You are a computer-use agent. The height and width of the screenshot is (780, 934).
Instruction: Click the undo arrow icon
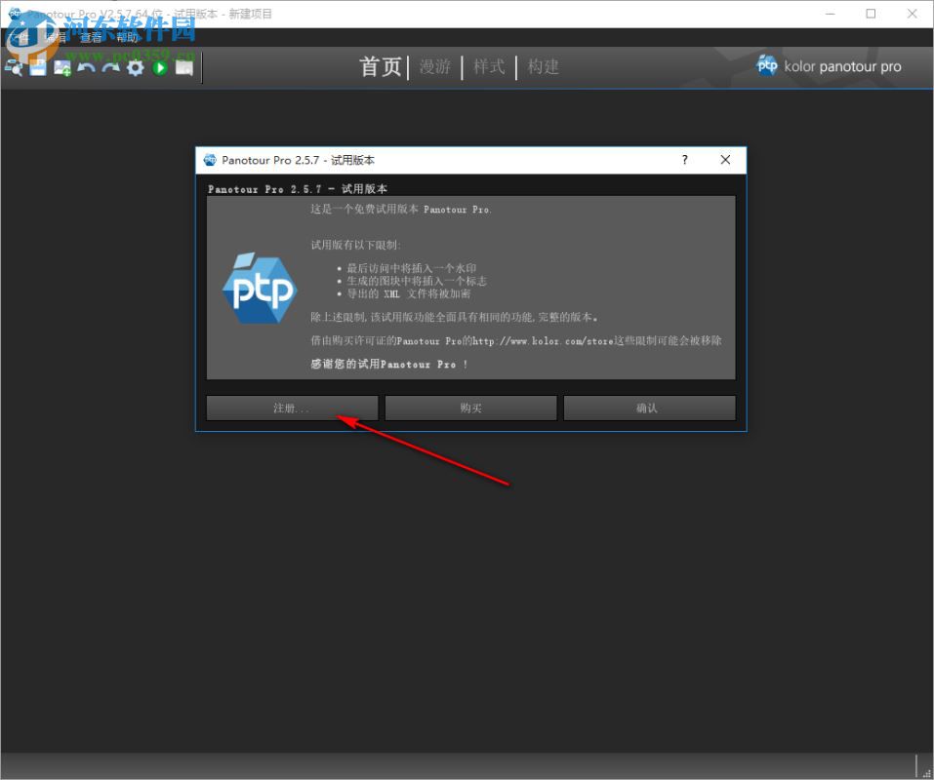87,68
